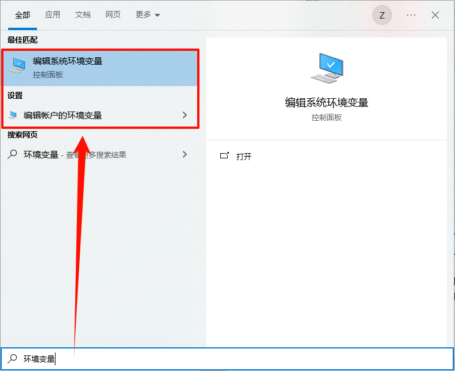455x371 pixels.
Task: Expand the chevron for 环境变量 web result
Action: coord(185,154)
